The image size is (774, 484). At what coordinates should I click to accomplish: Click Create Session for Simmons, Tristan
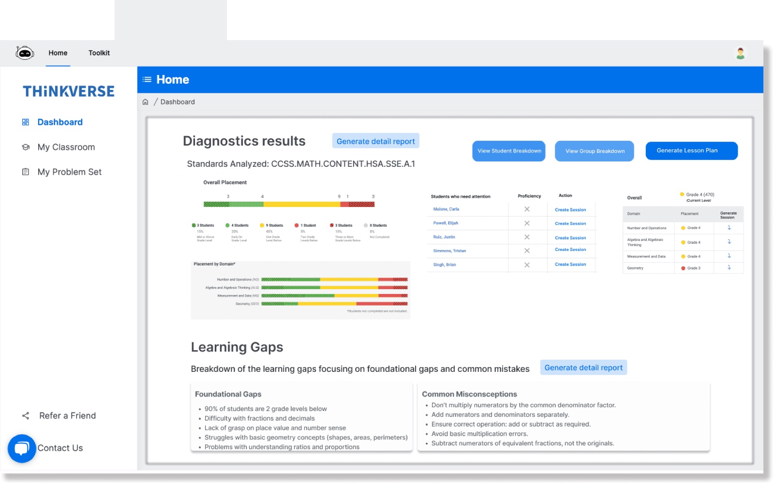(570, 249)
